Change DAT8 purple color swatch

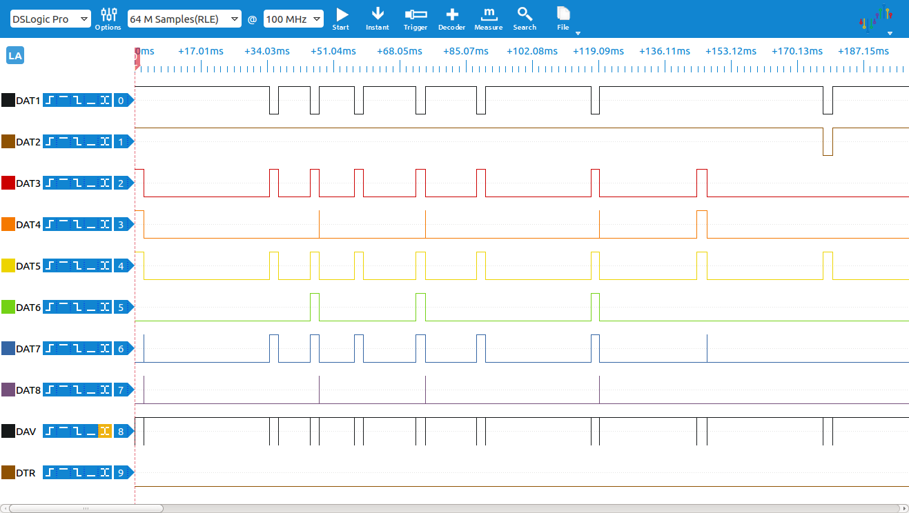[x=8, y=390]
